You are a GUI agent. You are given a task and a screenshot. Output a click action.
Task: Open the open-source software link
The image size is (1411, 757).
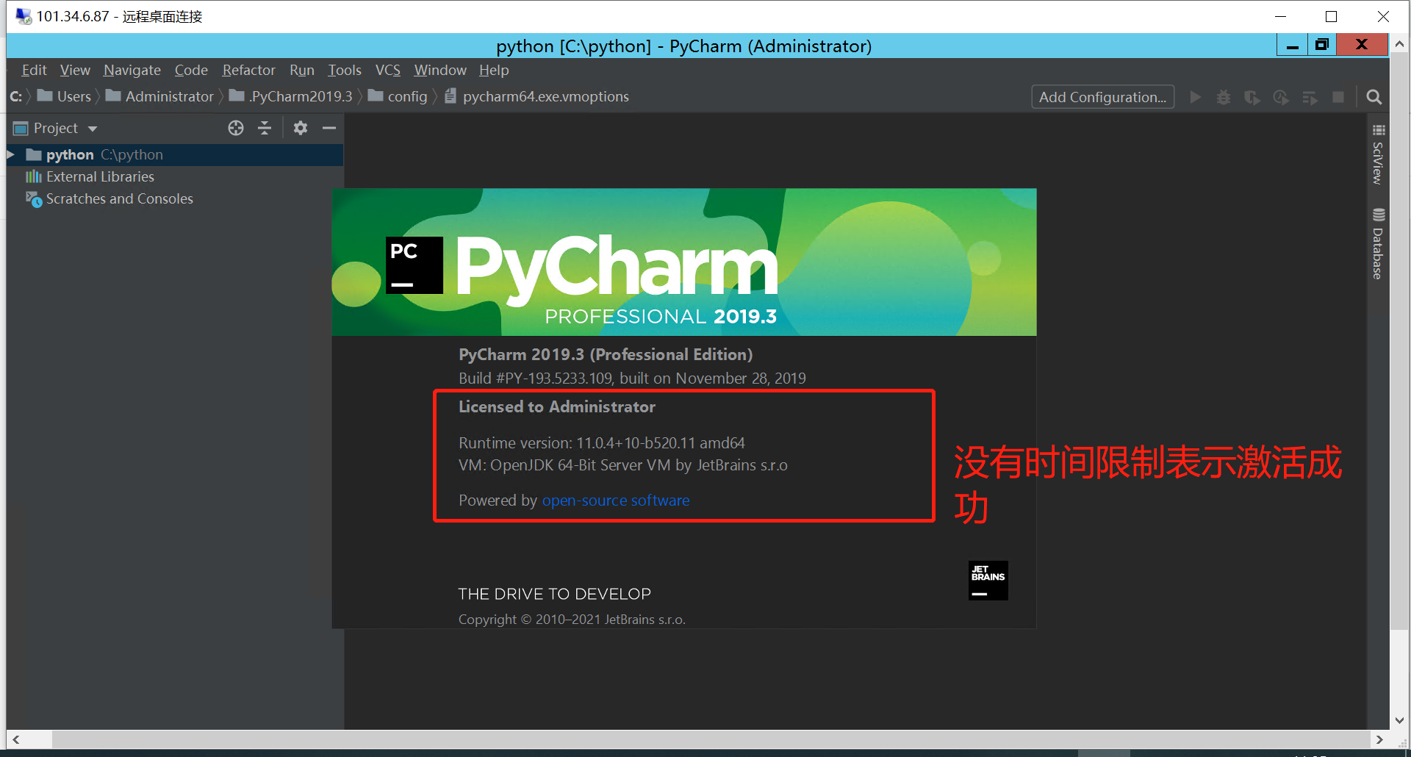(x=615, y=501)
